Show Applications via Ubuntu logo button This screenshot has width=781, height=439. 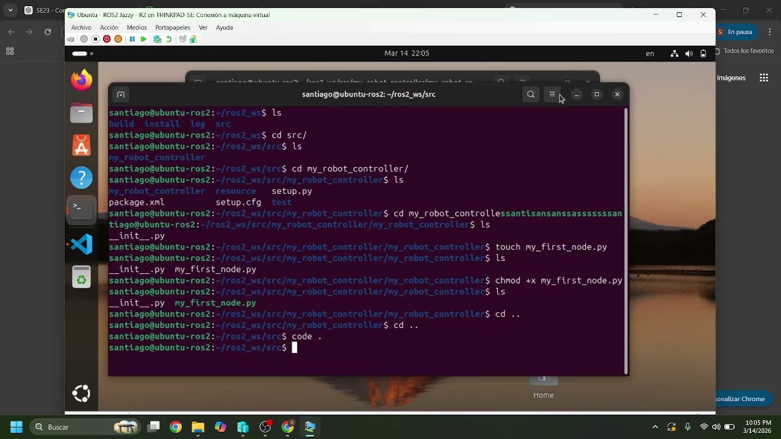coord(81,393)
